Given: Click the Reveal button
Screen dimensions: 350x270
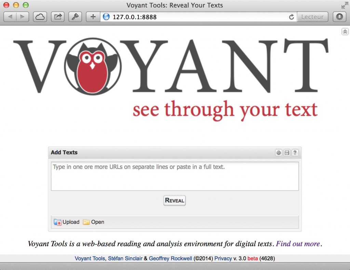Looking at the screenshot, I should point(175,200).
